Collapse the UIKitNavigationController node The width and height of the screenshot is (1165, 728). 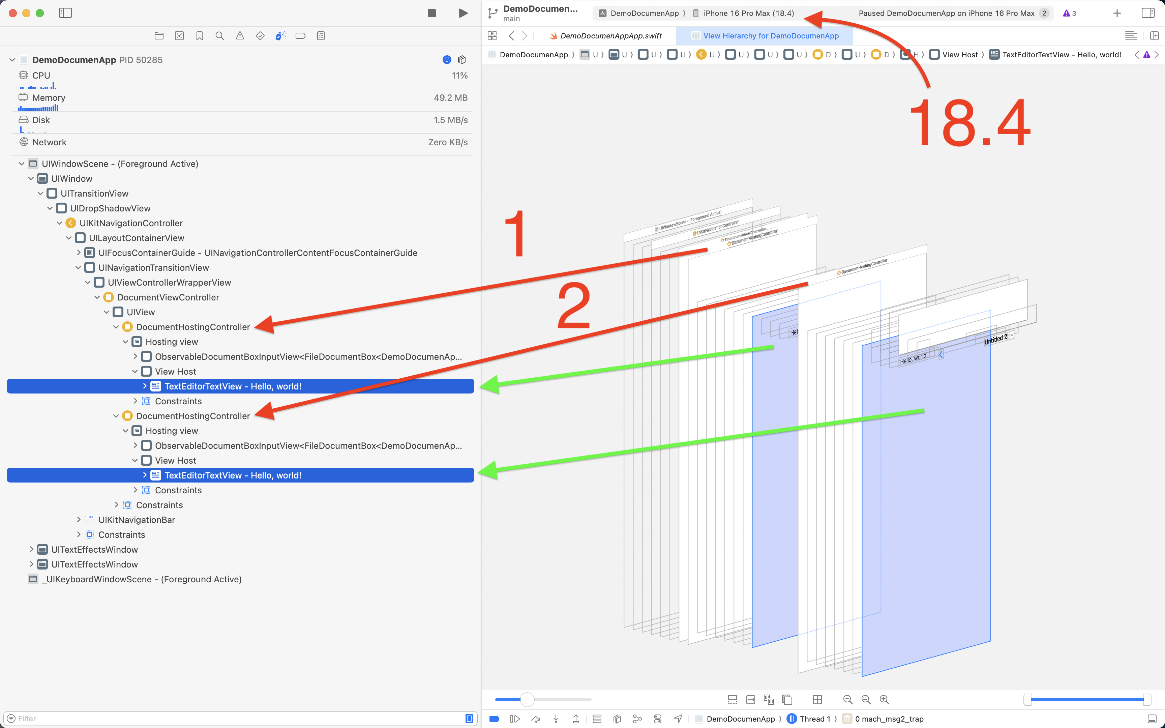tap(60, 223)
